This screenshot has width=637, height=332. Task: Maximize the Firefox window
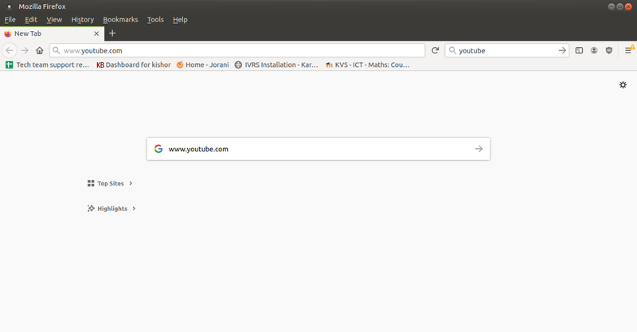point(620,6)
